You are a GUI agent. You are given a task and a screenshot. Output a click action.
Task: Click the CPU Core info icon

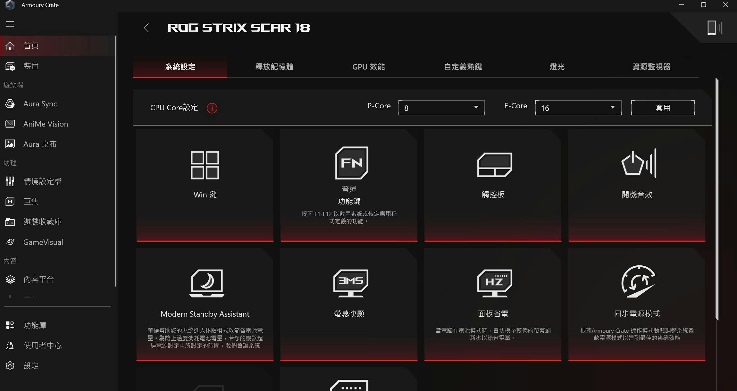[212, 108]
